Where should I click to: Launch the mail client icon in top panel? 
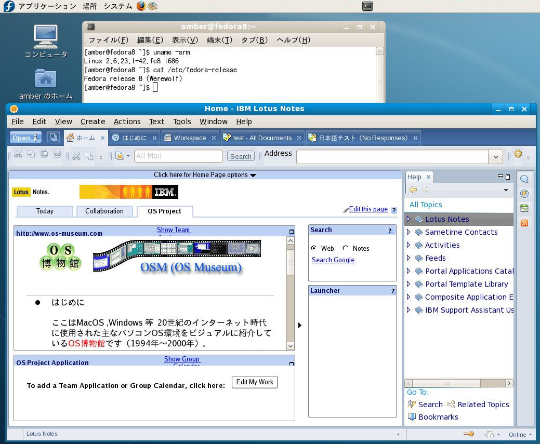pos(153,6)
